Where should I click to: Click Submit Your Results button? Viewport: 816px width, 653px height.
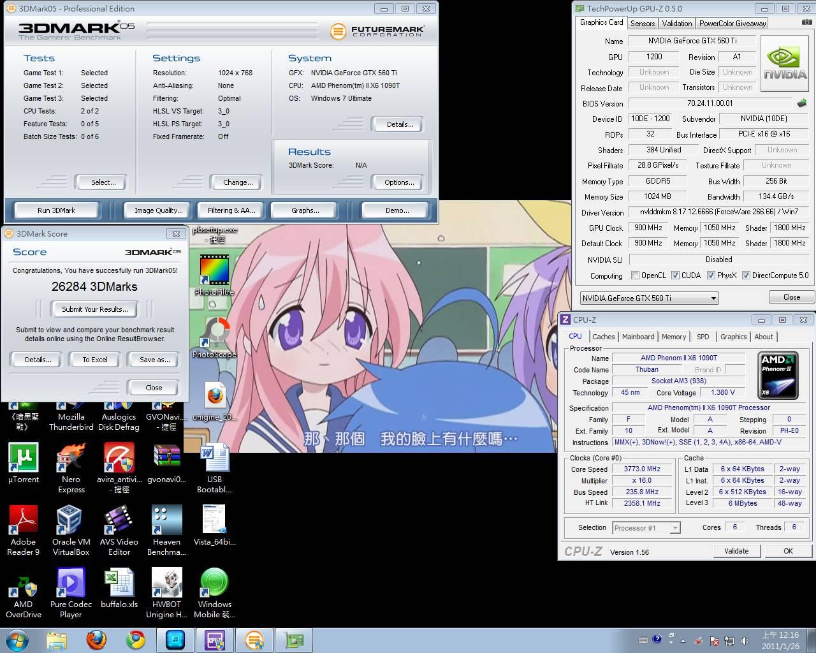tap(95, 309)
